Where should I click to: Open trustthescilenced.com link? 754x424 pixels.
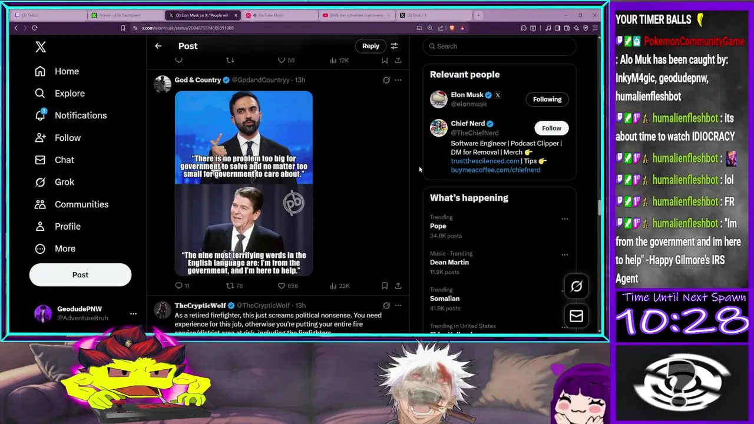485,161
